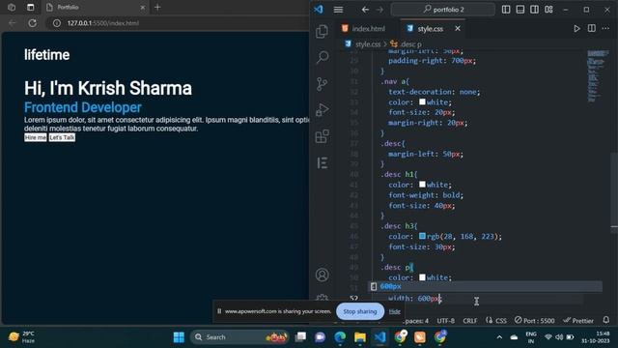Open a new browser tab
The image size is (618, 348).
(157, 7)
